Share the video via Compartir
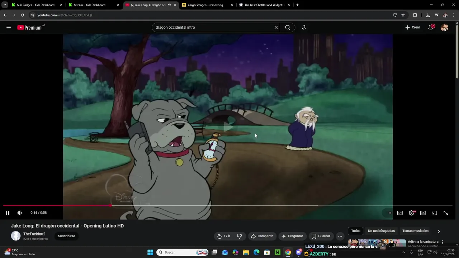 point(262,236)
